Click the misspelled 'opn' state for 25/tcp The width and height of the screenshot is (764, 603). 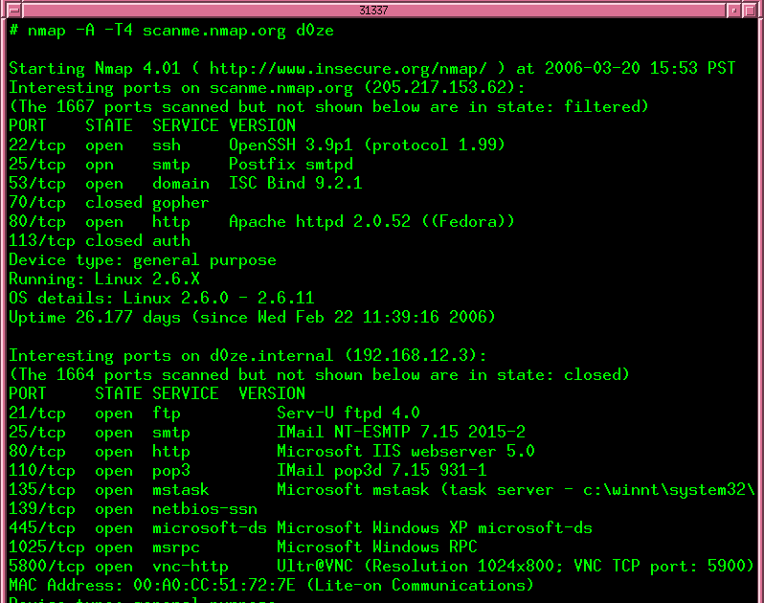[100, 165]
